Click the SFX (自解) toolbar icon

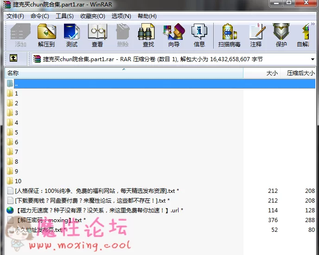tap(303, 35)
